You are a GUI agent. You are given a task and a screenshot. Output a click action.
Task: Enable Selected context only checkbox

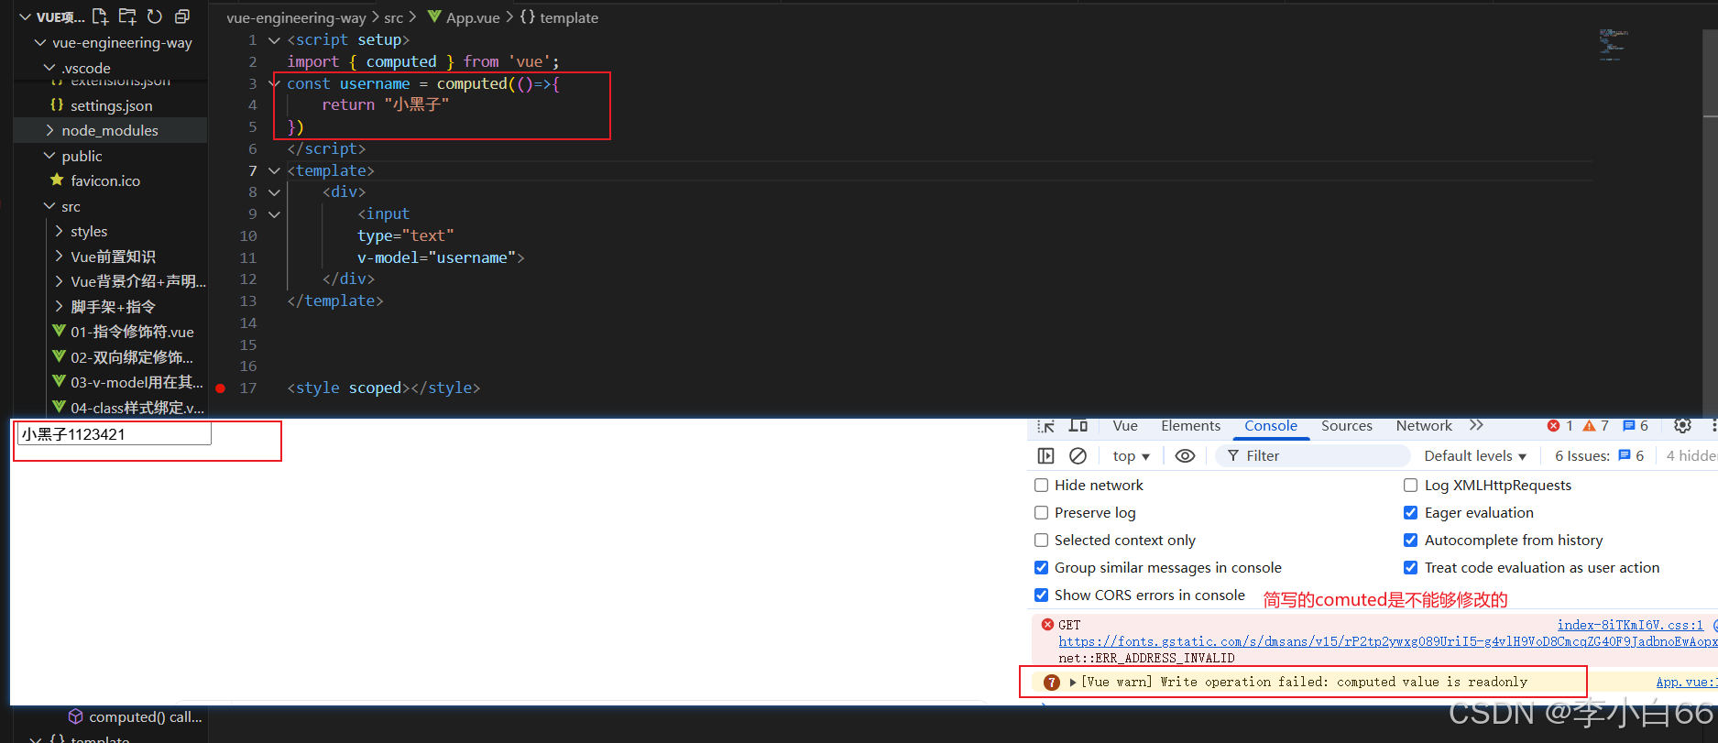1042,541
